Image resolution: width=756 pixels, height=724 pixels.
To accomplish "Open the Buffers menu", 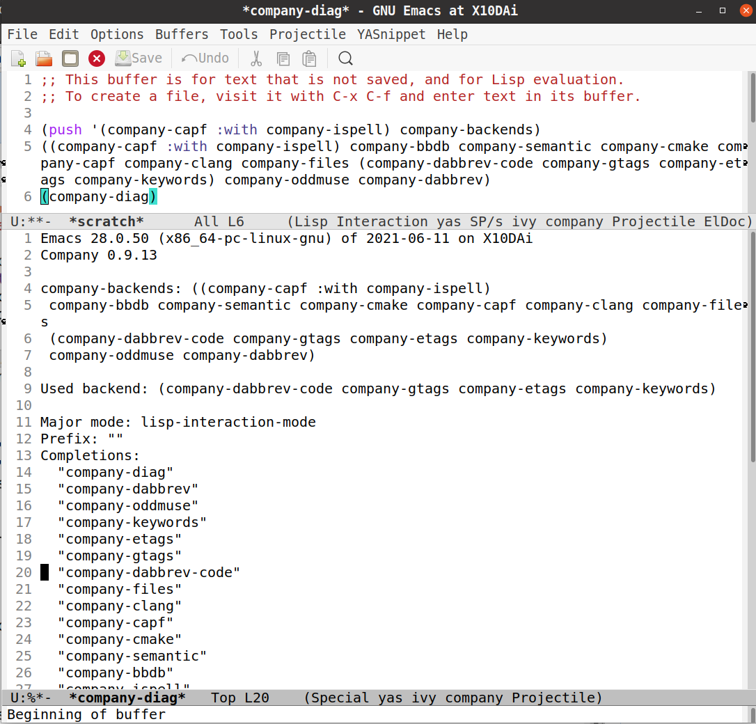I will 182,35.
